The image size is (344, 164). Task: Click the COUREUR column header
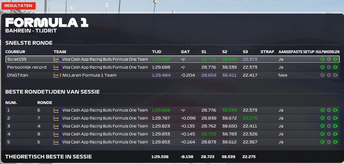15,52
